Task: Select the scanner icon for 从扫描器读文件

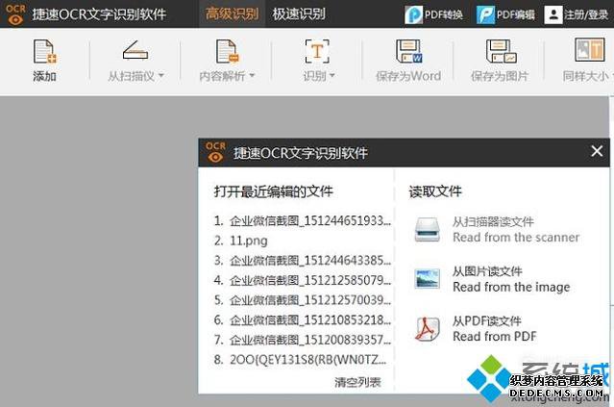Action: tap(427, 229)
